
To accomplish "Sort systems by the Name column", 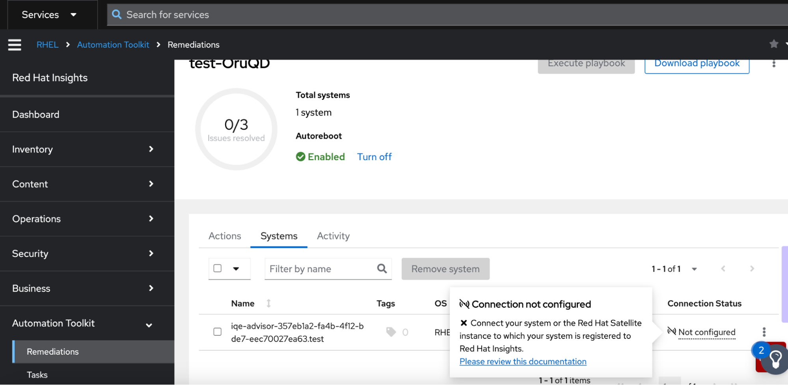I will 268,303.
